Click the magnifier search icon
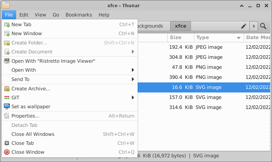This screenshot has width=272, height=162. (x=263, y=26)
